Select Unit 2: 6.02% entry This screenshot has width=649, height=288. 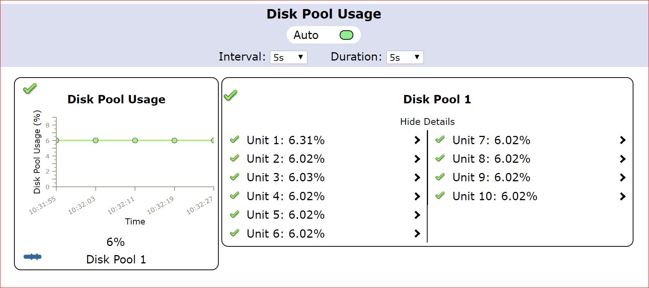(x=285, y=159)
